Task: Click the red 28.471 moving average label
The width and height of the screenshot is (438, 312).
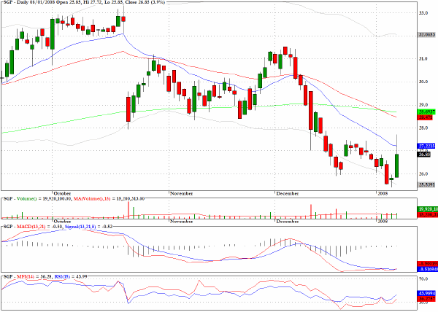Action: click(x=425, y=117)
